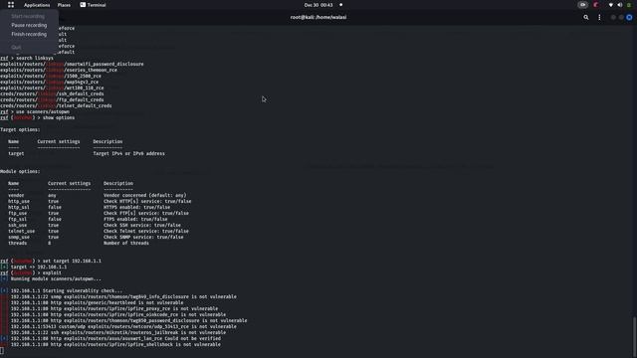Click the smartwifi_password_disclosure exploit line

pos(72,64)
